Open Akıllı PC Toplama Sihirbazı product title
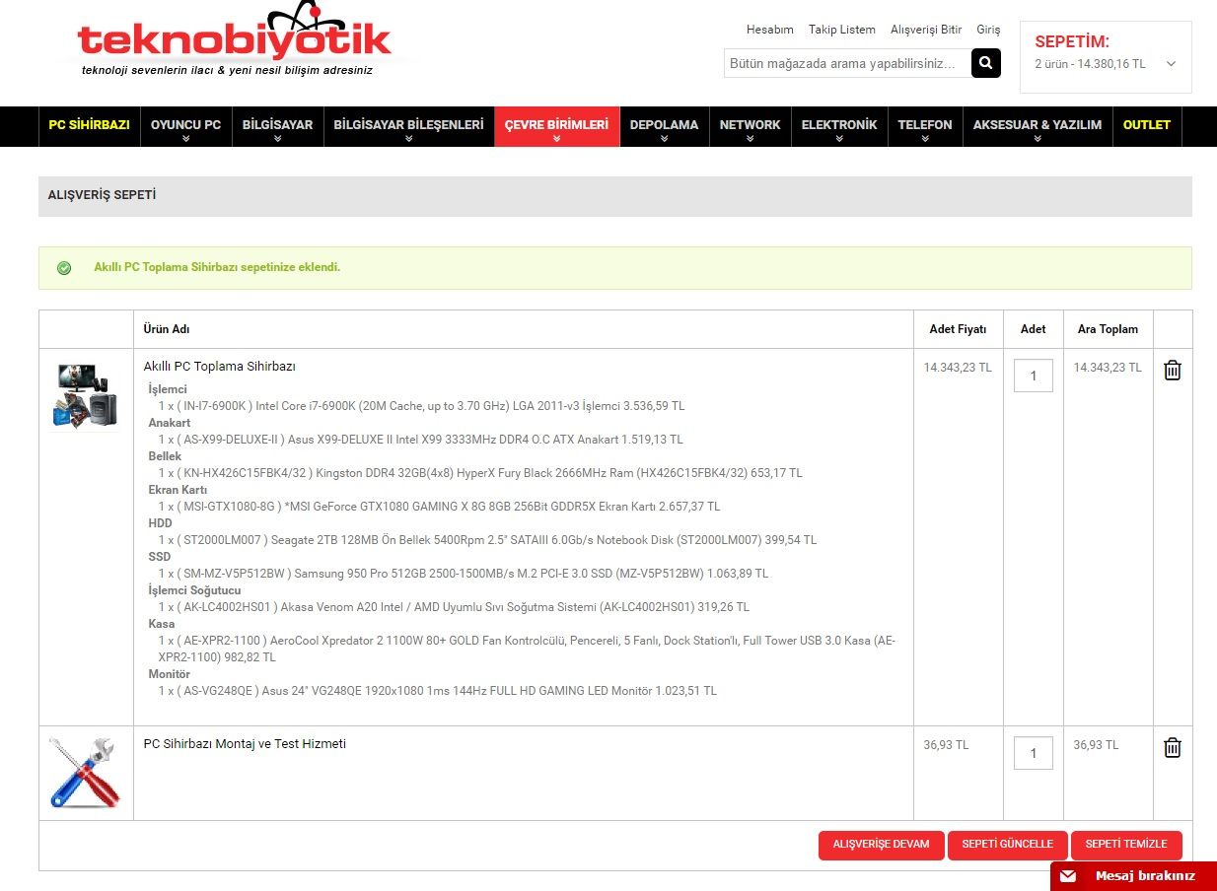Viewport: 1217px width, 891px height. pyautogui.click(x=219, y=367)
